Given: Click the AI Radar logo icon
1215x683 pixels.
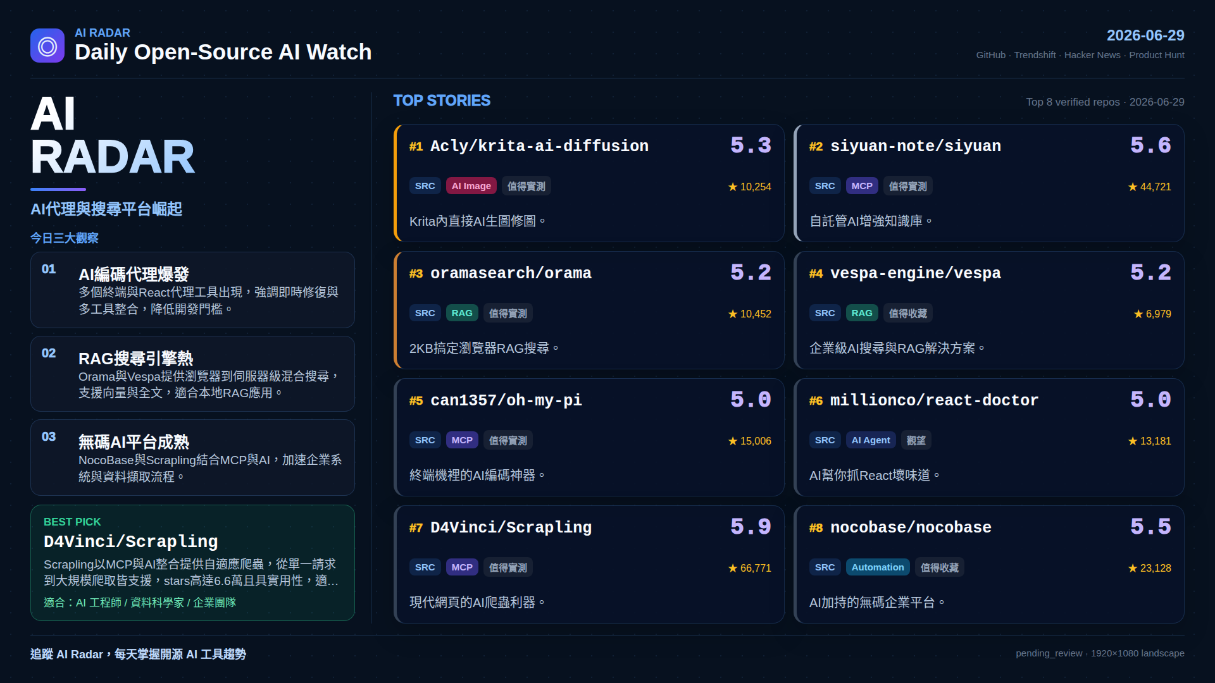Looking at the screenshot, I should point(47,46).
